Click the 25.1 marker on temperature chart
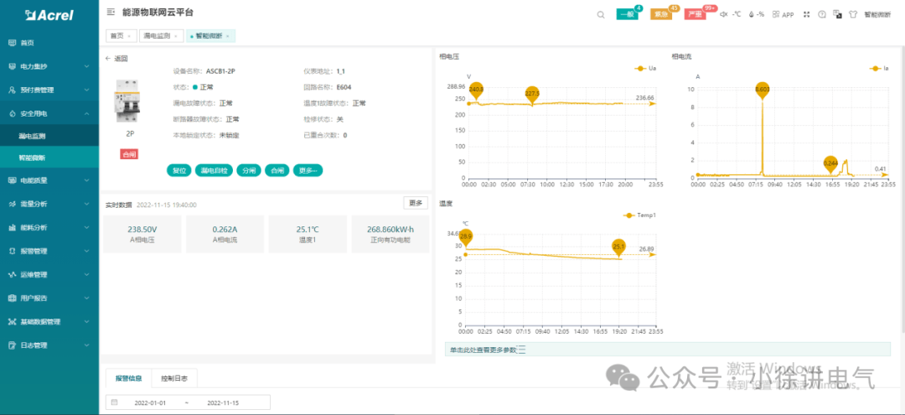Screen dimensions: 905x415 pyautogui.click(x=618, y=246)
